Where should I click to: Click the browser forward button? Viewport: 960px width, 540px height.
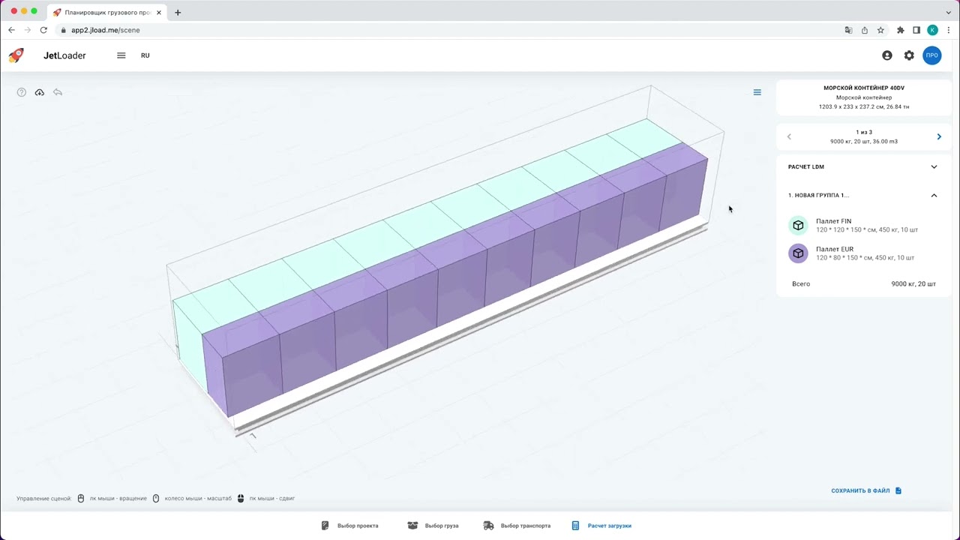[x=28, y=30]
